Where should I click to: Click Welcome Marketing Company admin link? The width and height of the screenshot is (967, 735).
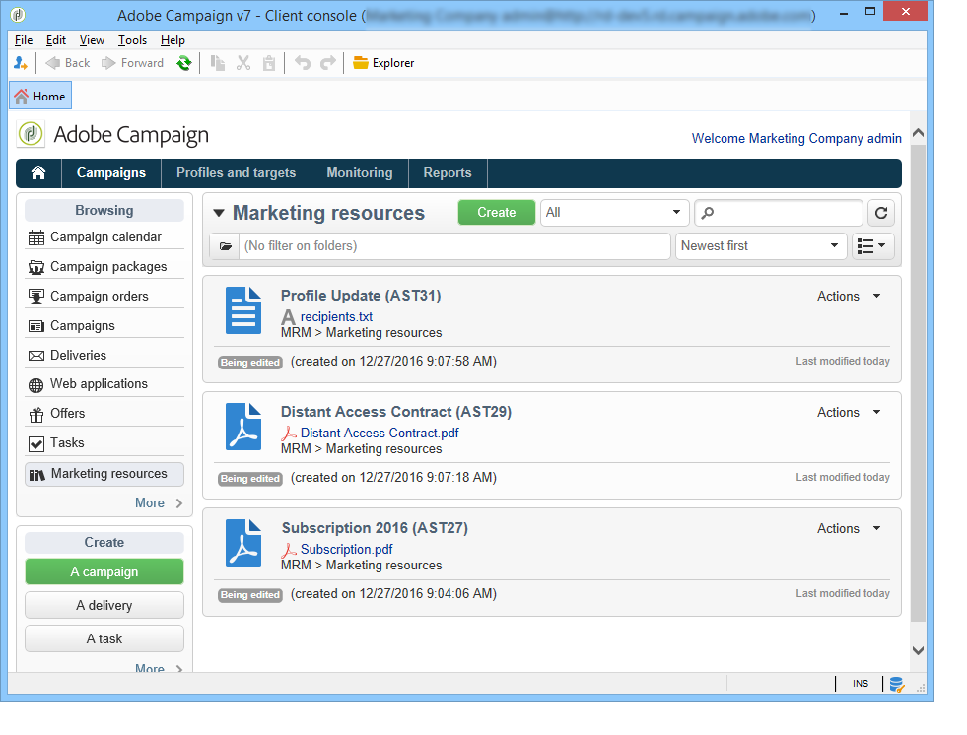[796, 139]
